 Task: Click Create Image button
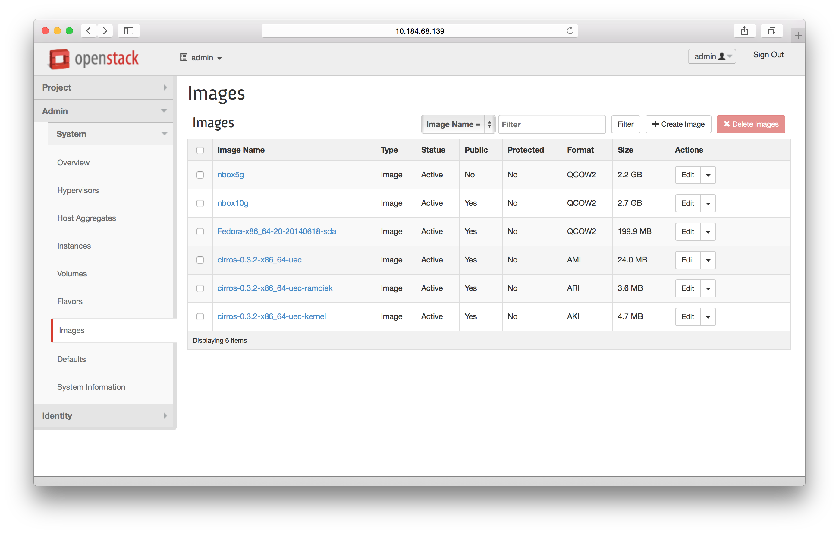click(x=678, y=124)
